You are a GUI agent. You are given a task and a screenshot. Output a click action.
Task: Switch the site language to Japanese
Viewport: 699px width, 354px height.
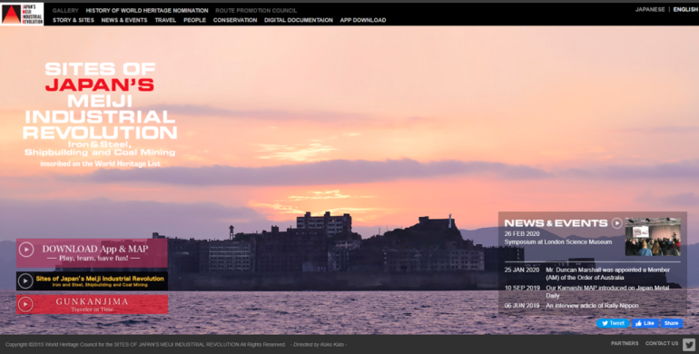click(x=650, y=9)
